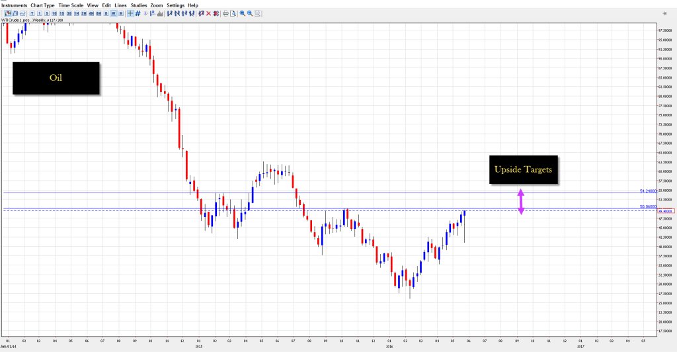677x352 pixels.
Task: Click the volume histogram icon
Action: click(160, 13)
